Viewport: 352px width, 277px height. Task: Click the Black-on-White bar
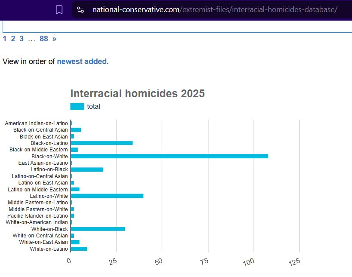(169, 156)
